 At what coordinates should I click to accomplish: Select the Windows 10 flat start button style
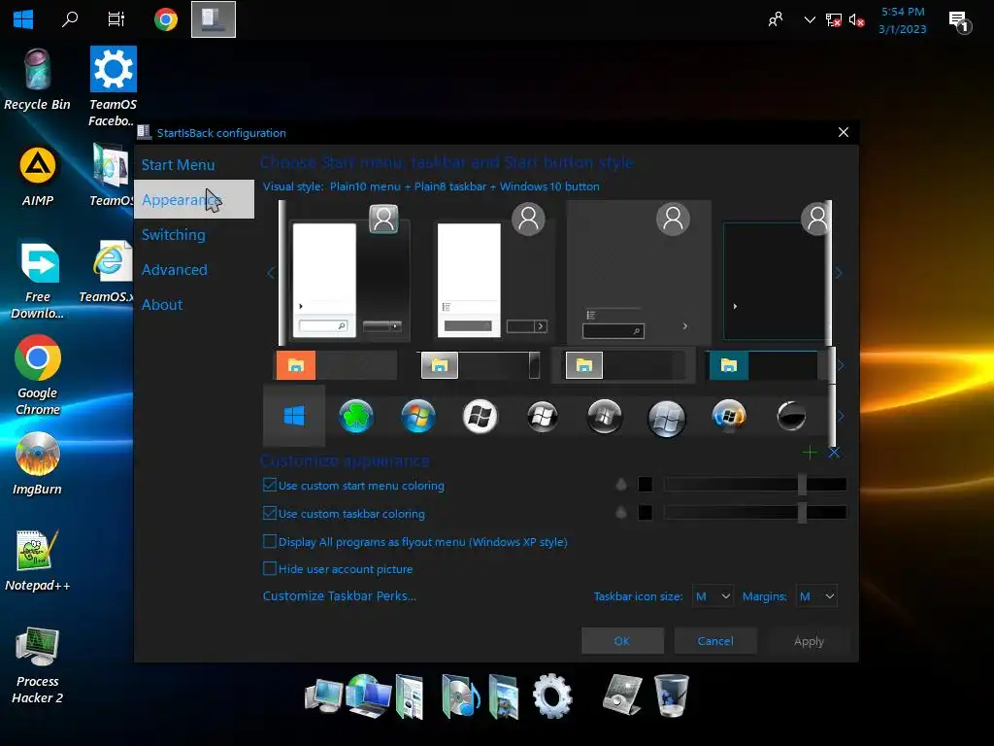[x=294, y=416]
